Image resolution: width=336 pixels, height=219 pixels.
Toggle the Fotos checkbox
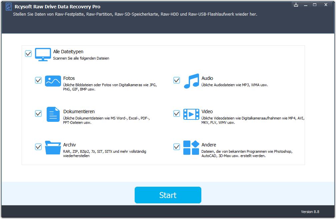coord(38,80)
